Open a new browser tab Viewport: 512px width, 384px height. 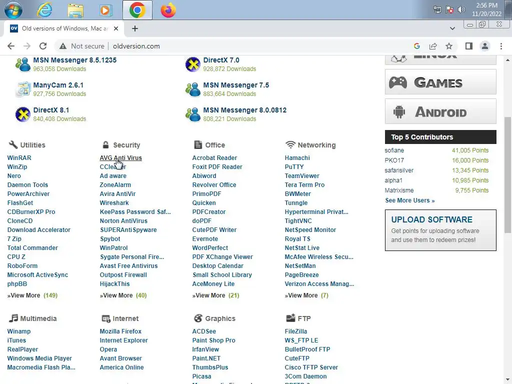(135, 28)
